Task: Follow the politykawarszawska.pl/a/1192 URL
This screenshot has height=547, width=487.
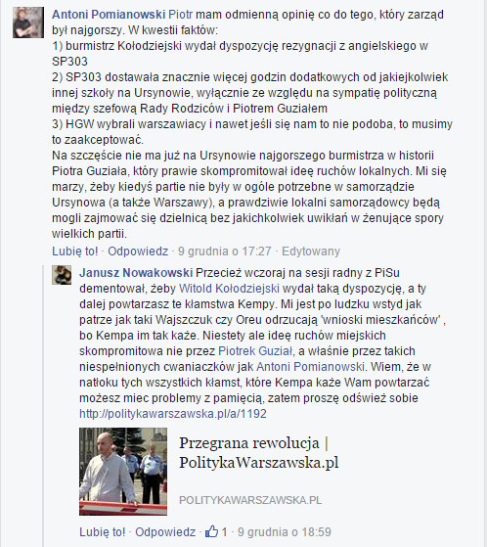Action: (173, 414)
